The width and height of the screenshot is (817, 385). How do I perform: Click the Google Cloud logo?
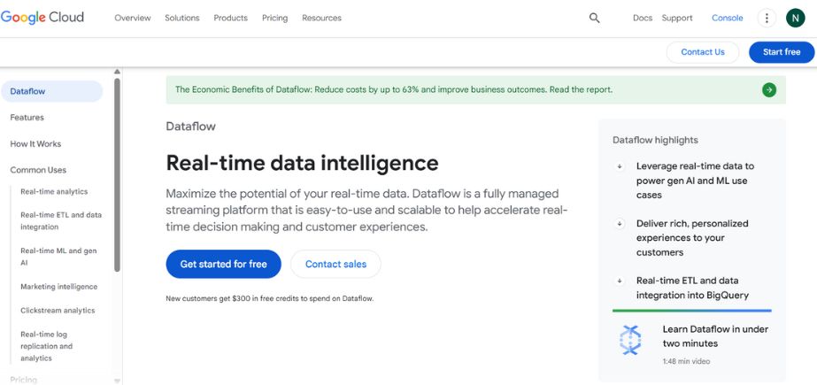(x=42, y=18)
